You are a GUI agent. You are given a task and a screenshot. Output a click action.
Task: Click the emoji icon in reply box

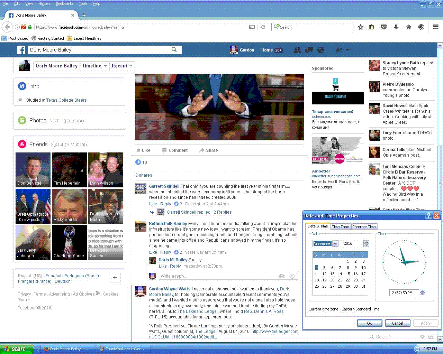pyautogui.click(x=292, y=276)
